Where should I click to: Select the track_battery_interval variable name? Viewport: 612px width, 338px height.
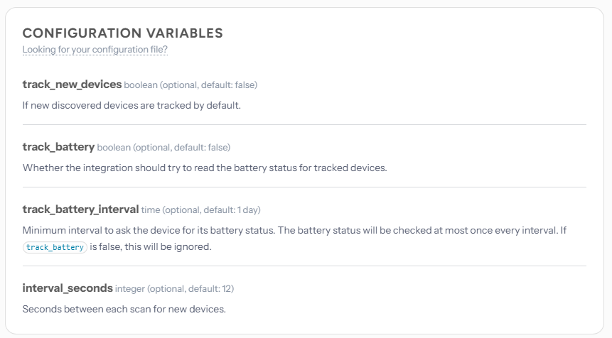(80, 209)
